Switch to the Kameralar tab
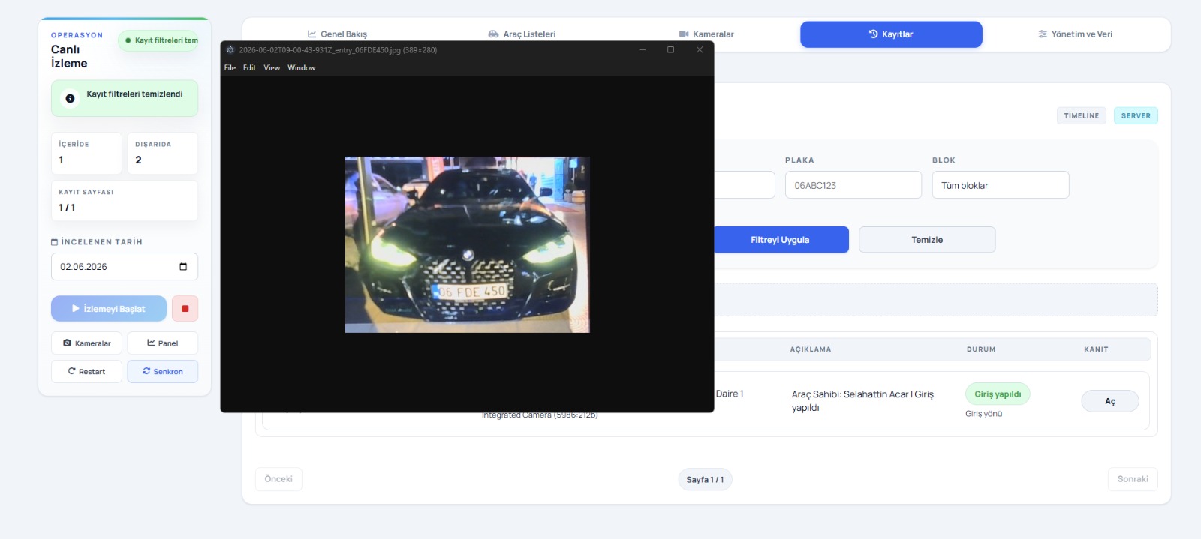The image size is (1201, 539). (x=706, y=34)
